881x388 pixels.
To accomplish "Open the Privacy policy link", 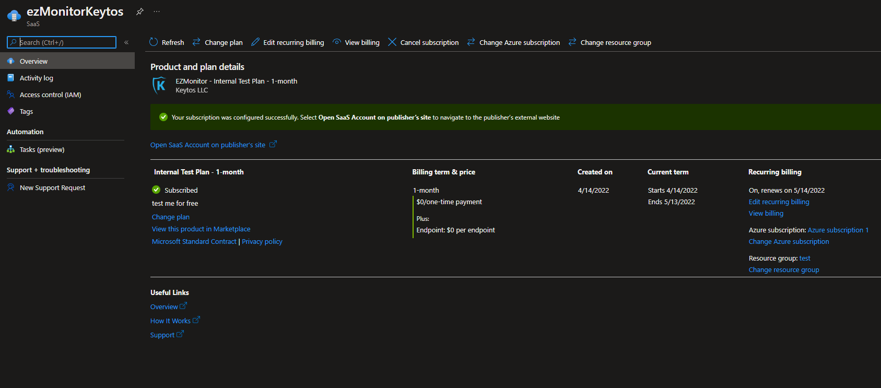I will tap(262, 241).
